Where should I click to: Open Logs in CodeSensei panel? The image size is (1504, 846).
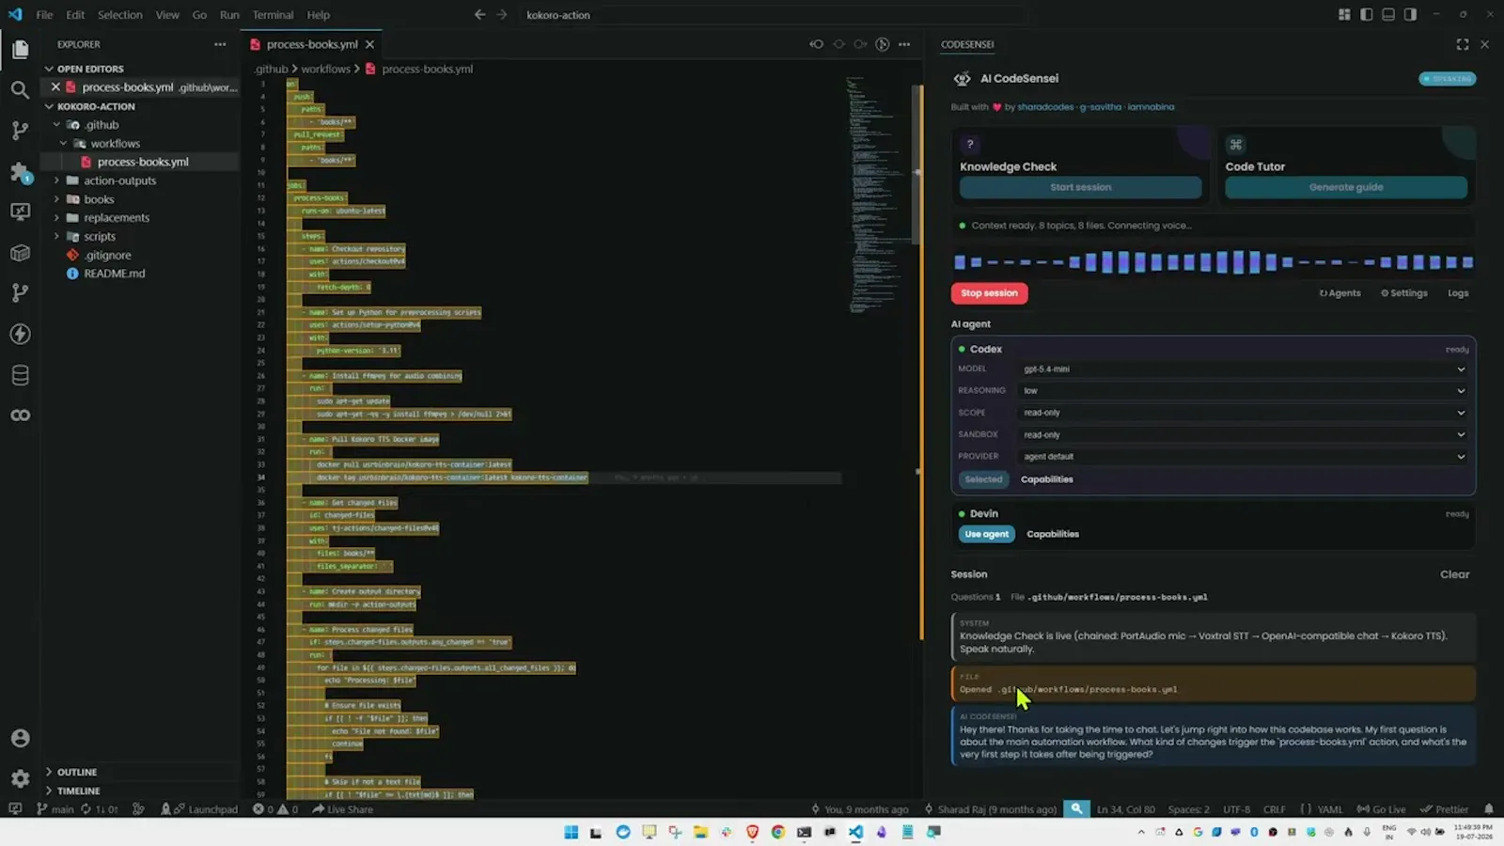pos(1458,293)
